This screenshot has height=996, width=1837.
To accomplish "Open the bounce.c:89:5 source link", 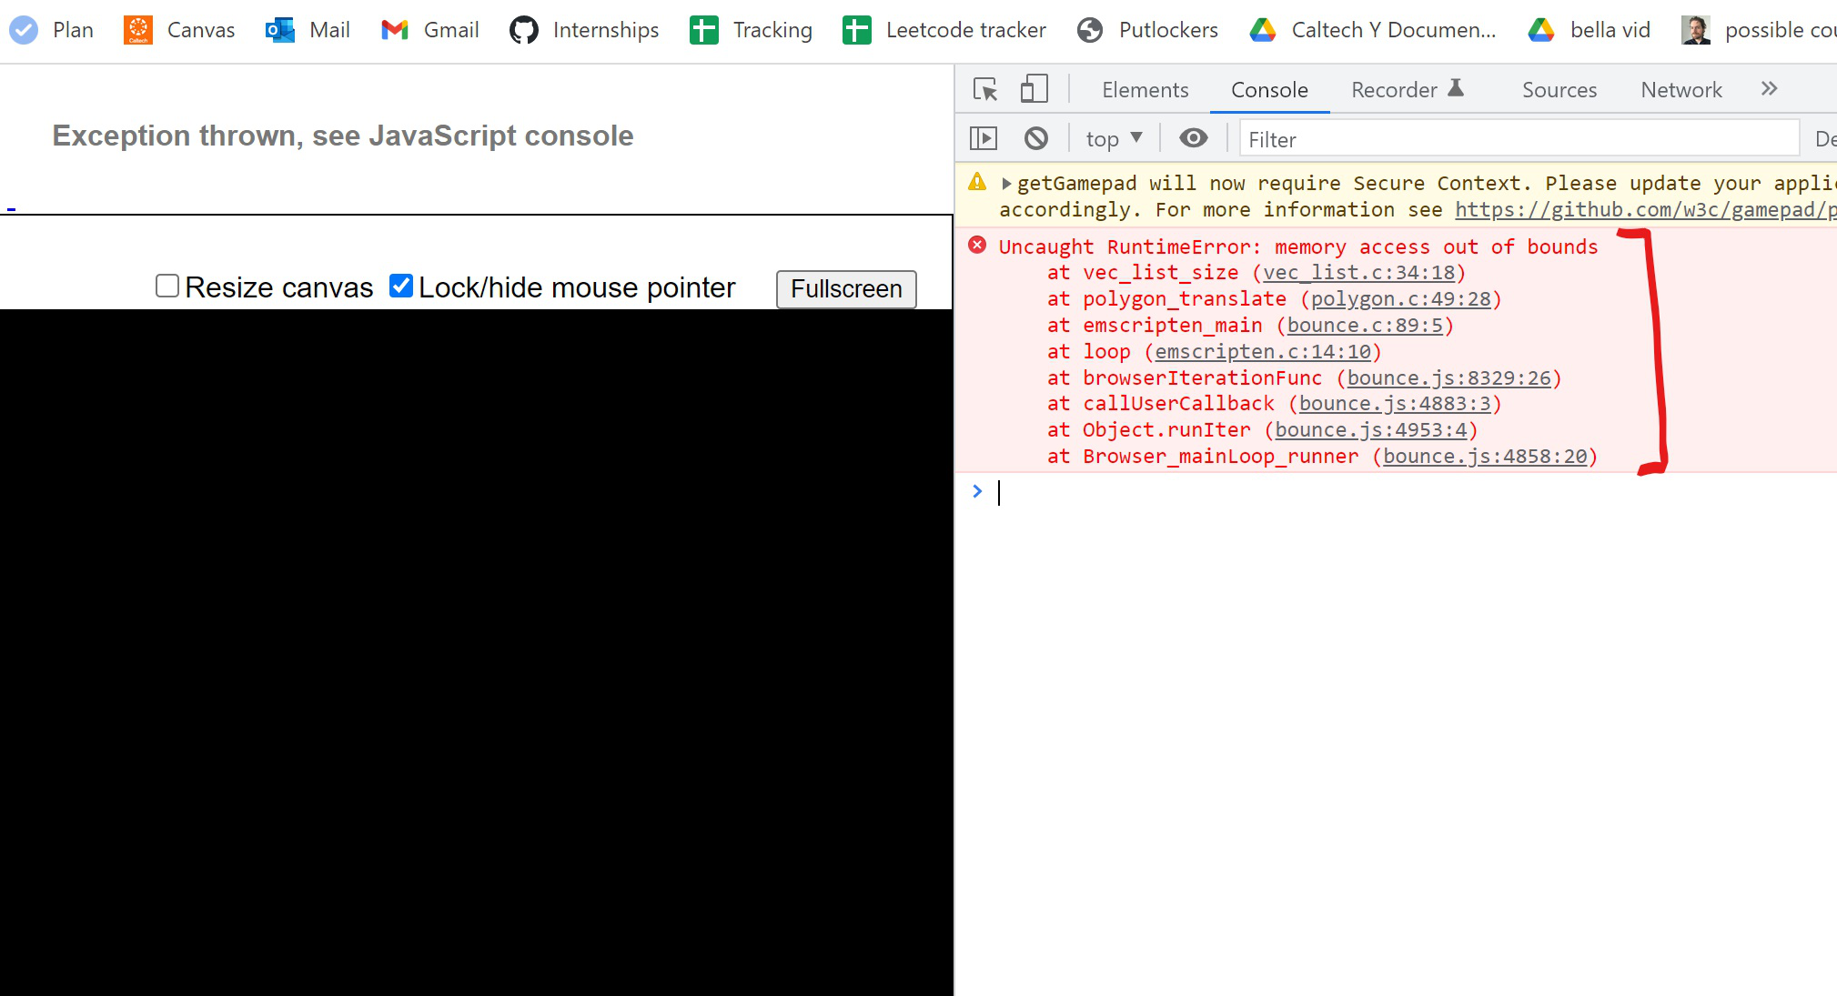I will (x=1364, y=325).
